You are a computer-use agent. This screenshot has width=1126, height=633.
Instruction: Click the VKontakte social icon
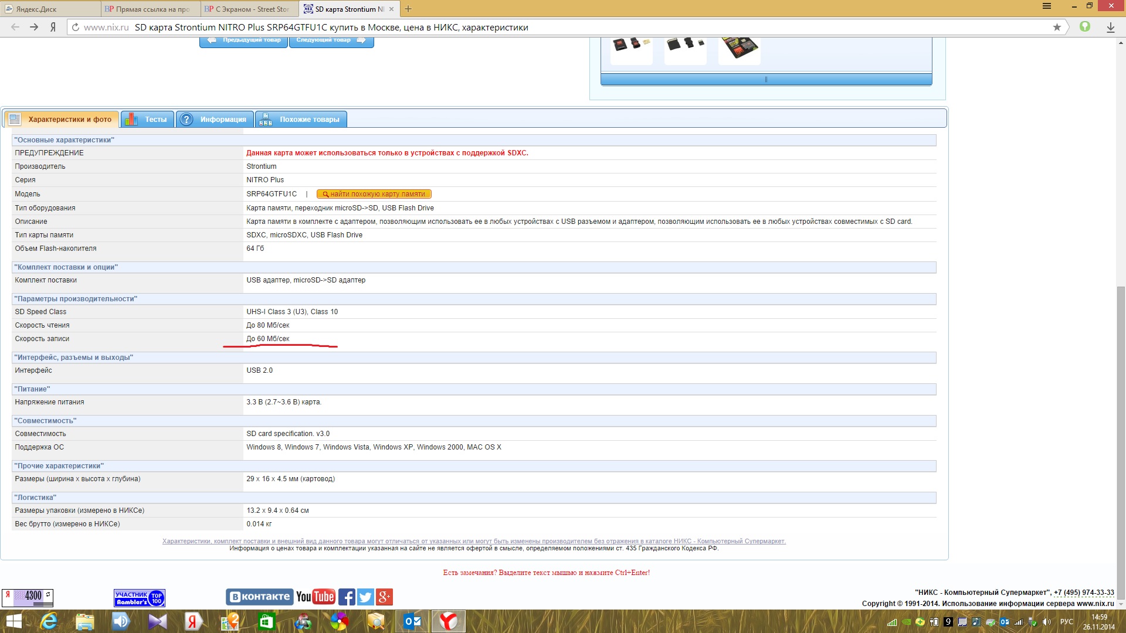[259, 597]
